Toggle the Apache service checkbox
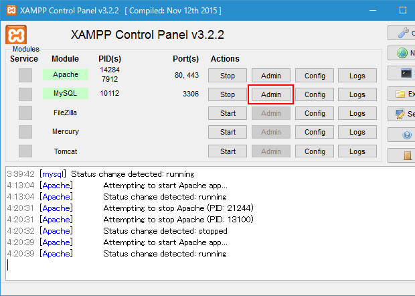The width and height of the screenshot is (415, 296). (x=25, y=75)
